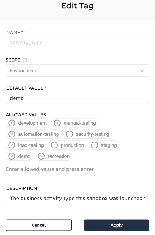
Task: Delete the recreation chip
Action: 41,156
